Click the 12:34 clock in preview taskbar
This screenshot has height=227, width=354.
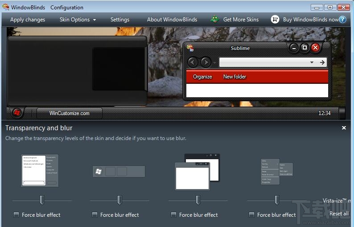[x=325, y=113]
